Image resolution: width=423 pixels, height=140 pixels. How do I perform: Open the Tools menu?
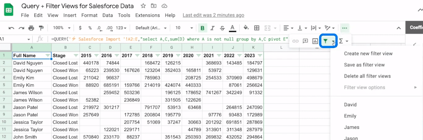(124, 15)
